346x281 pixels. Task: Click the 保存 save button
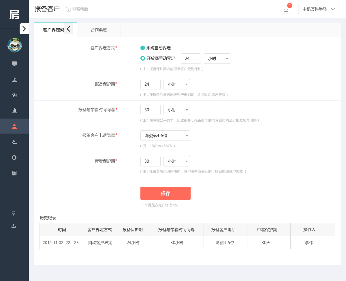[x=166, y=193]
